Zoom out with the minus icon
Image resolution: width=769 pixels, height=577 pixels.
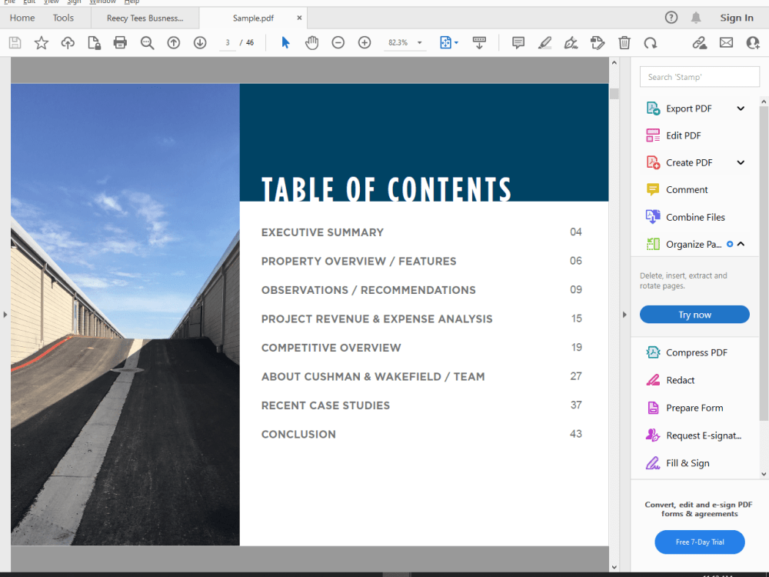click(x=338, y=42)
